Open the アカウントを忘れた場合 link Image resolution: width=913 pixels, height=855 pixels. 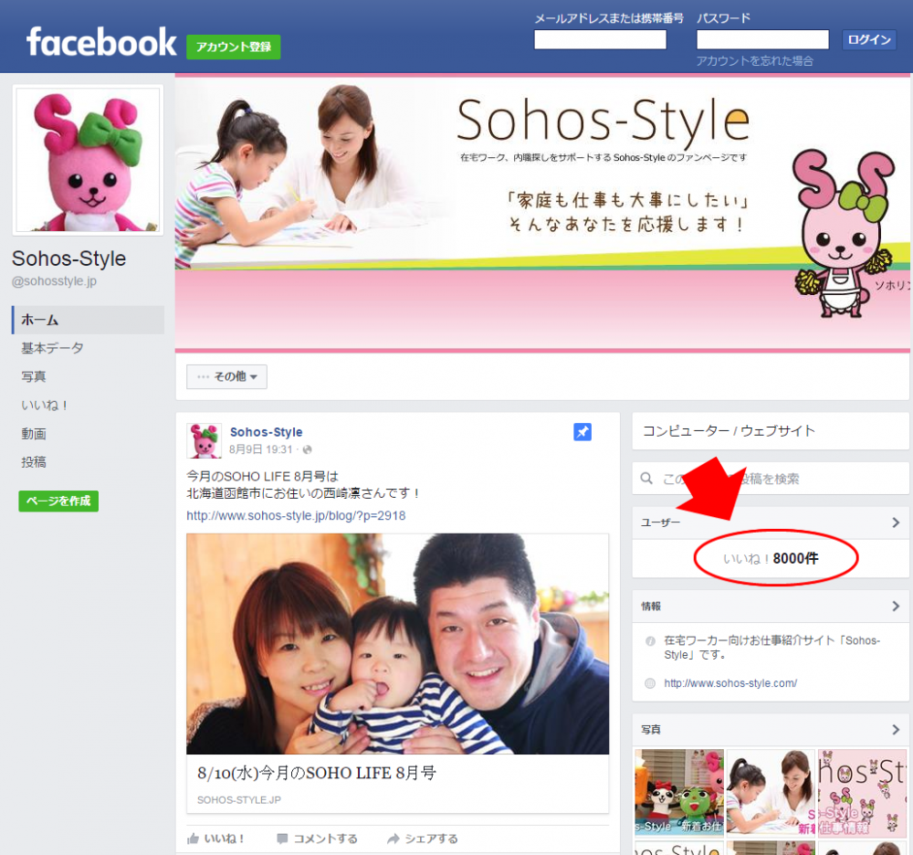tap(755, 61)
